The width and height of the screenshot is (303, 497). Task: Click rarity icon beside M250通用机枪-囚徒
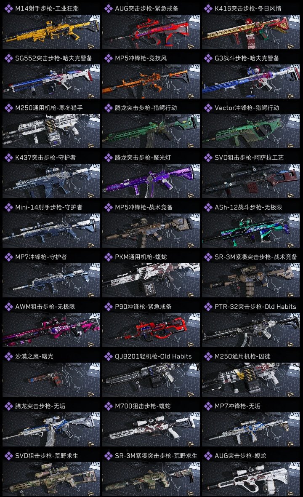(x=208, y=356)
